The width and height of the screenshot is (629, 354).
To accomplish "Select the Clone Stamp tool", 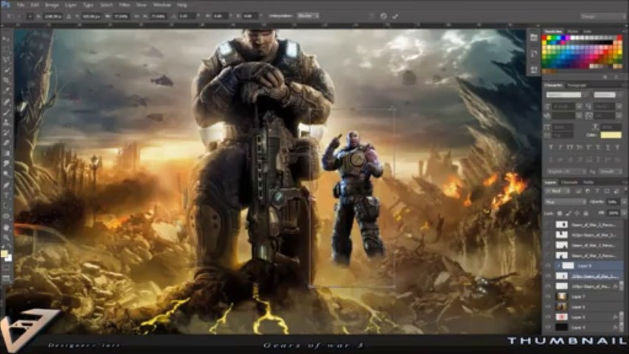I will tap(7, 122).
